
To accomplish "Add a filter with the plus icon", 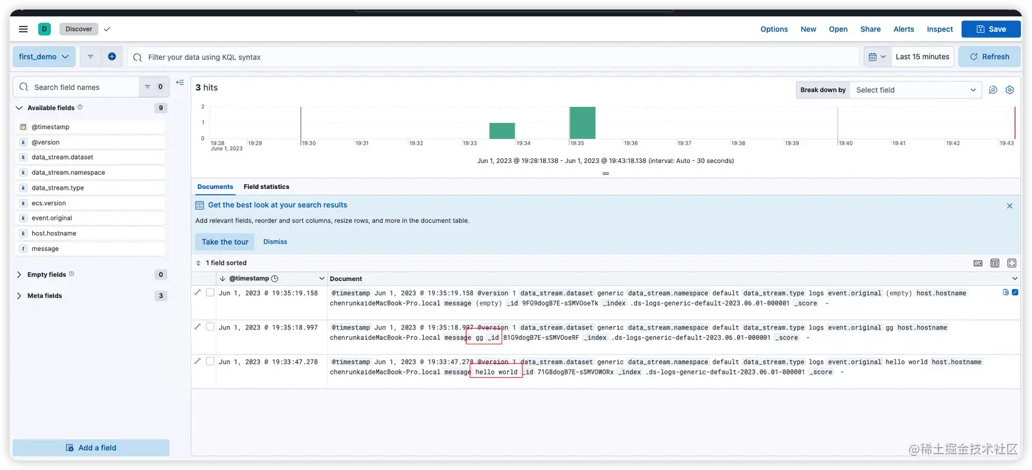I will click(112, 57).
